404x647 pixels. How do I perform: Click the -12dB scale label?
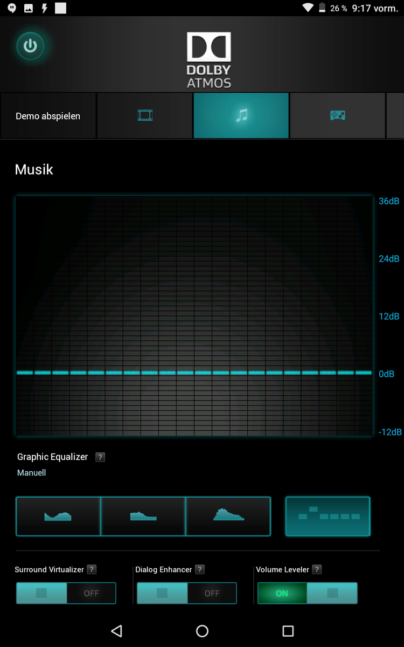coord(390,432)
